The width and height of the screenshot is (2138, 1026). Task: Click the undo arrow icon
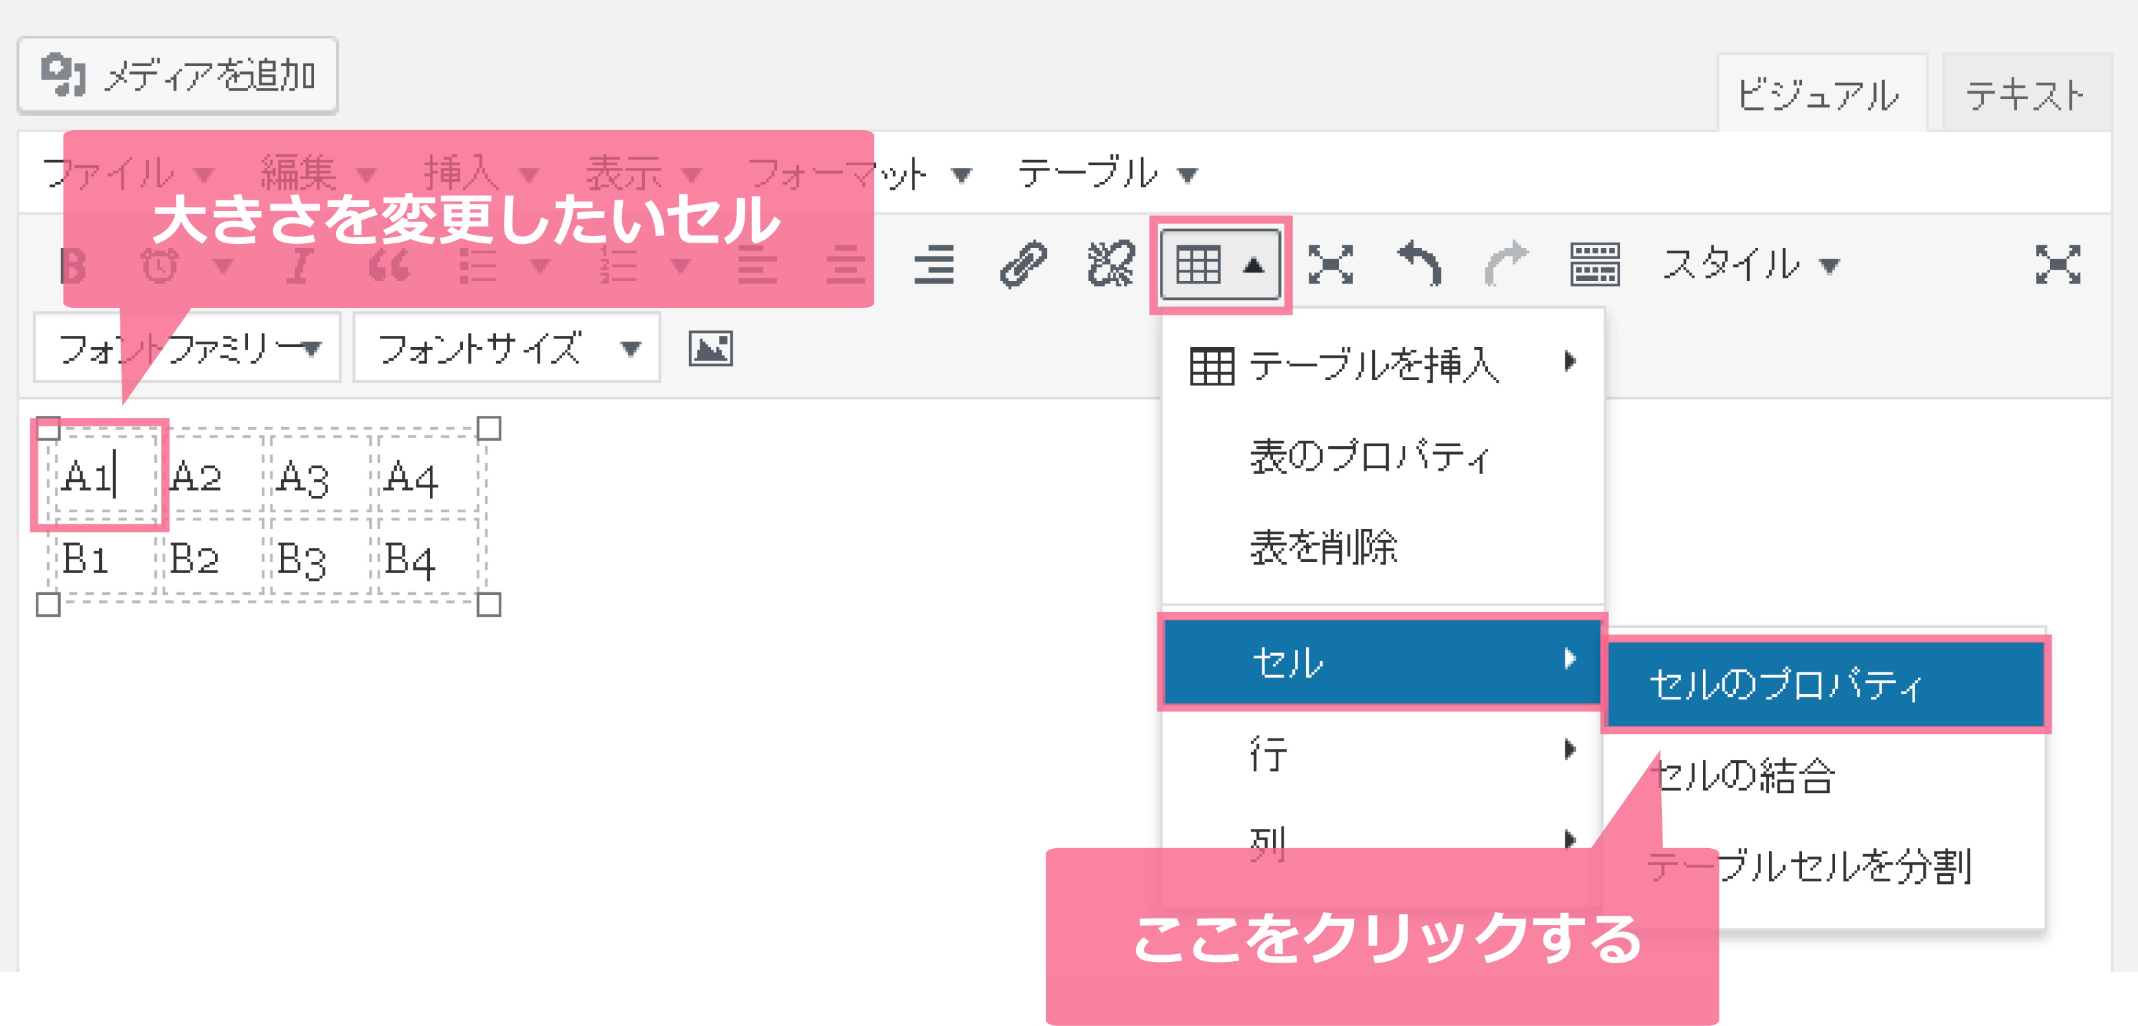[1419, 264]
